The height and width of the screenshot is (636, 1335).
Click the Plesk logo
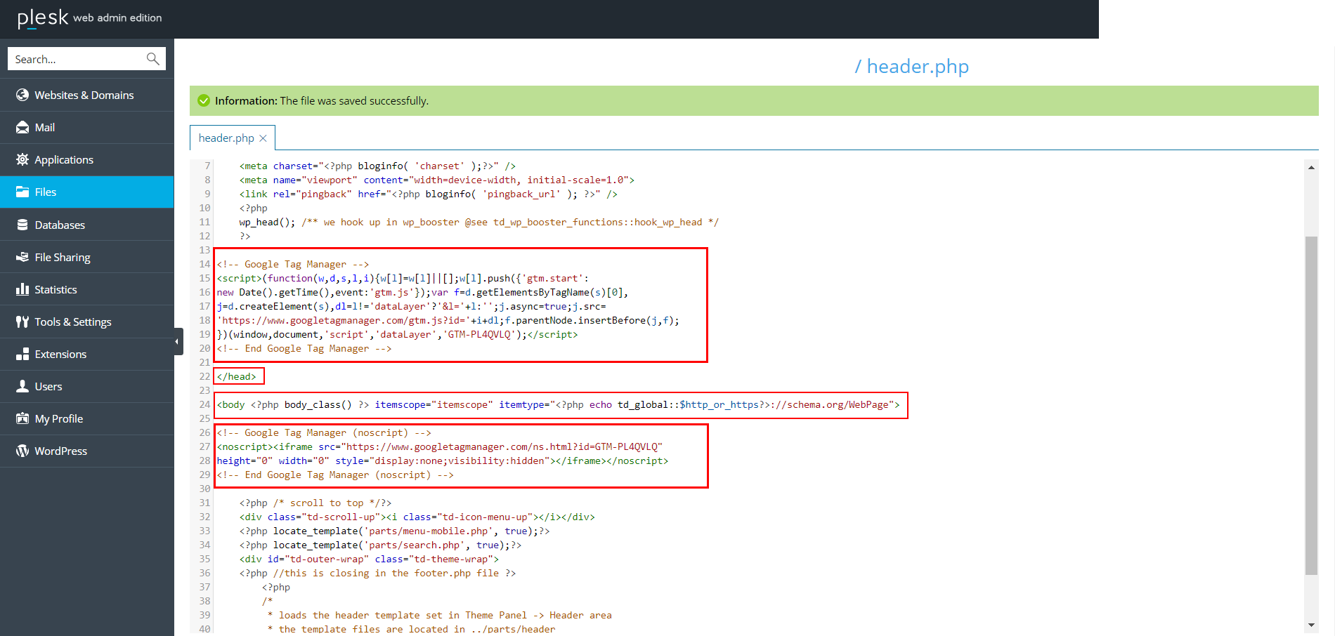[x=43, y=18]
